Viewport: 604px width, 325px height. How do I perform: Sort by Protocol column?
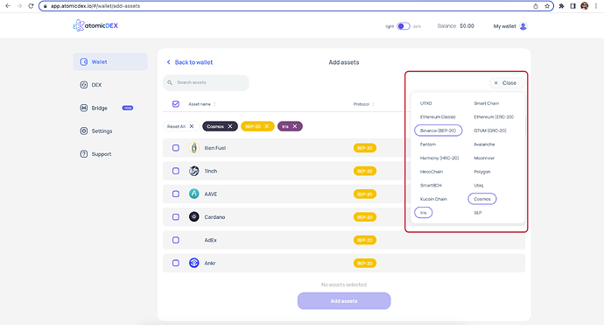(363, 104)
